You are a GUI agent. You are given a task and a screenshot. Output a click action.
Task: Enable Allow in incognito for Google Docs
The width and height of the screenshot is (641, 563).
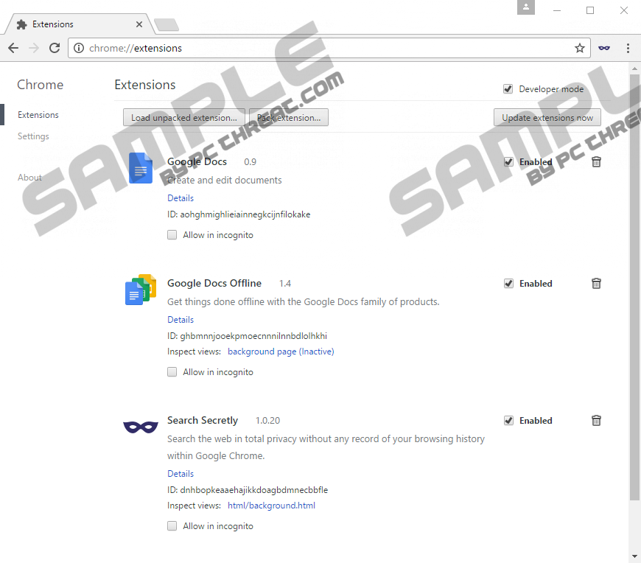pos(172,235)
